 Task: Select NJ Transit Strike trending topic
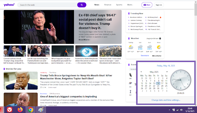point(154,29)
